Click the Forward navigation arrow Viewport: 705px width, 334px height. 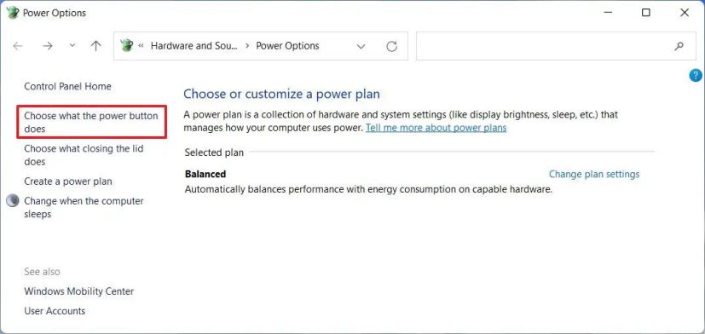coord(48,46)
